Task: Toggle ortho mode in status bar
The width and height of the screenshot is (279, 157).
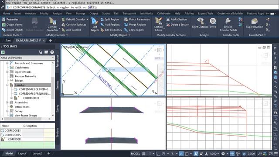Action: (158, 154)
